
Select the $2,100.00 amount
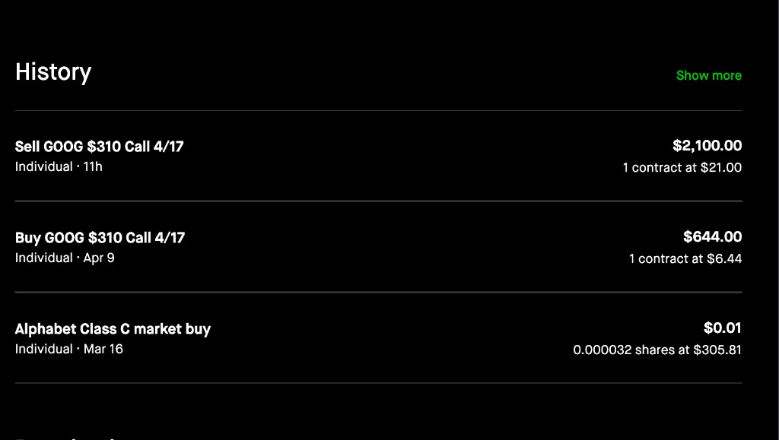pos(708,146)
